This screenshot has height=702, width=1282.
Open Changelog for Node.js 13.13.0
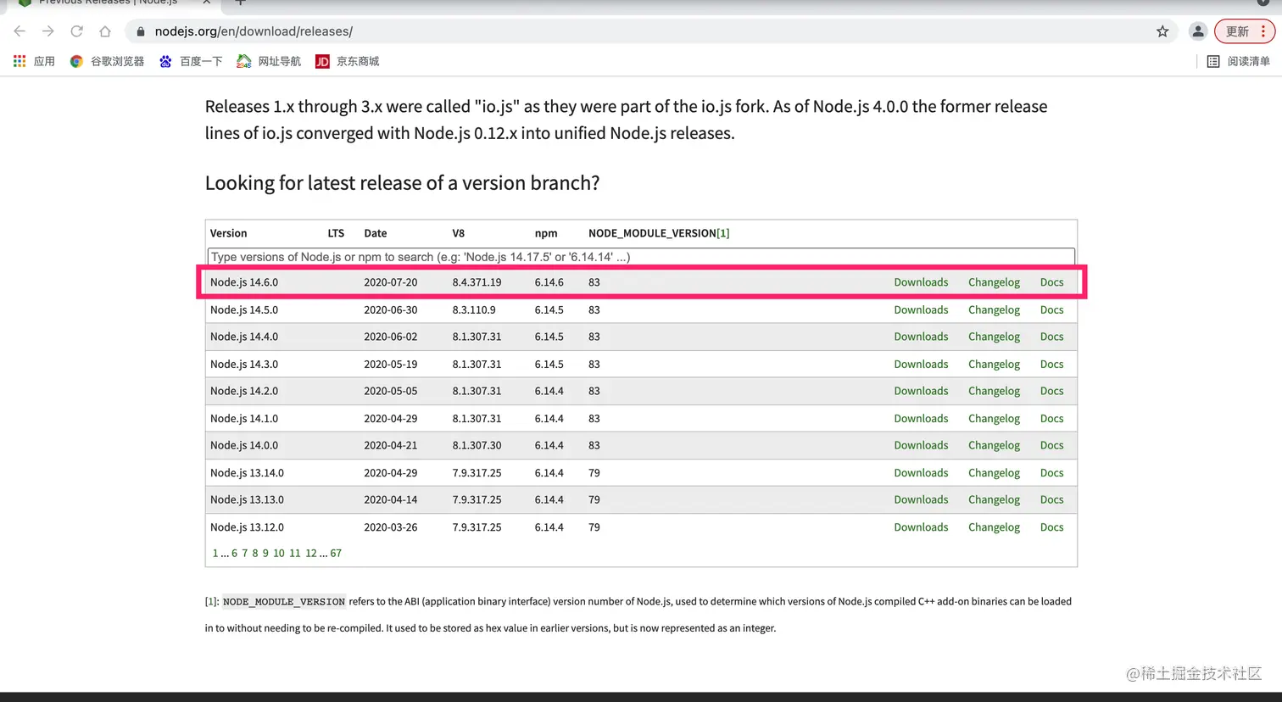click(994, 499)
